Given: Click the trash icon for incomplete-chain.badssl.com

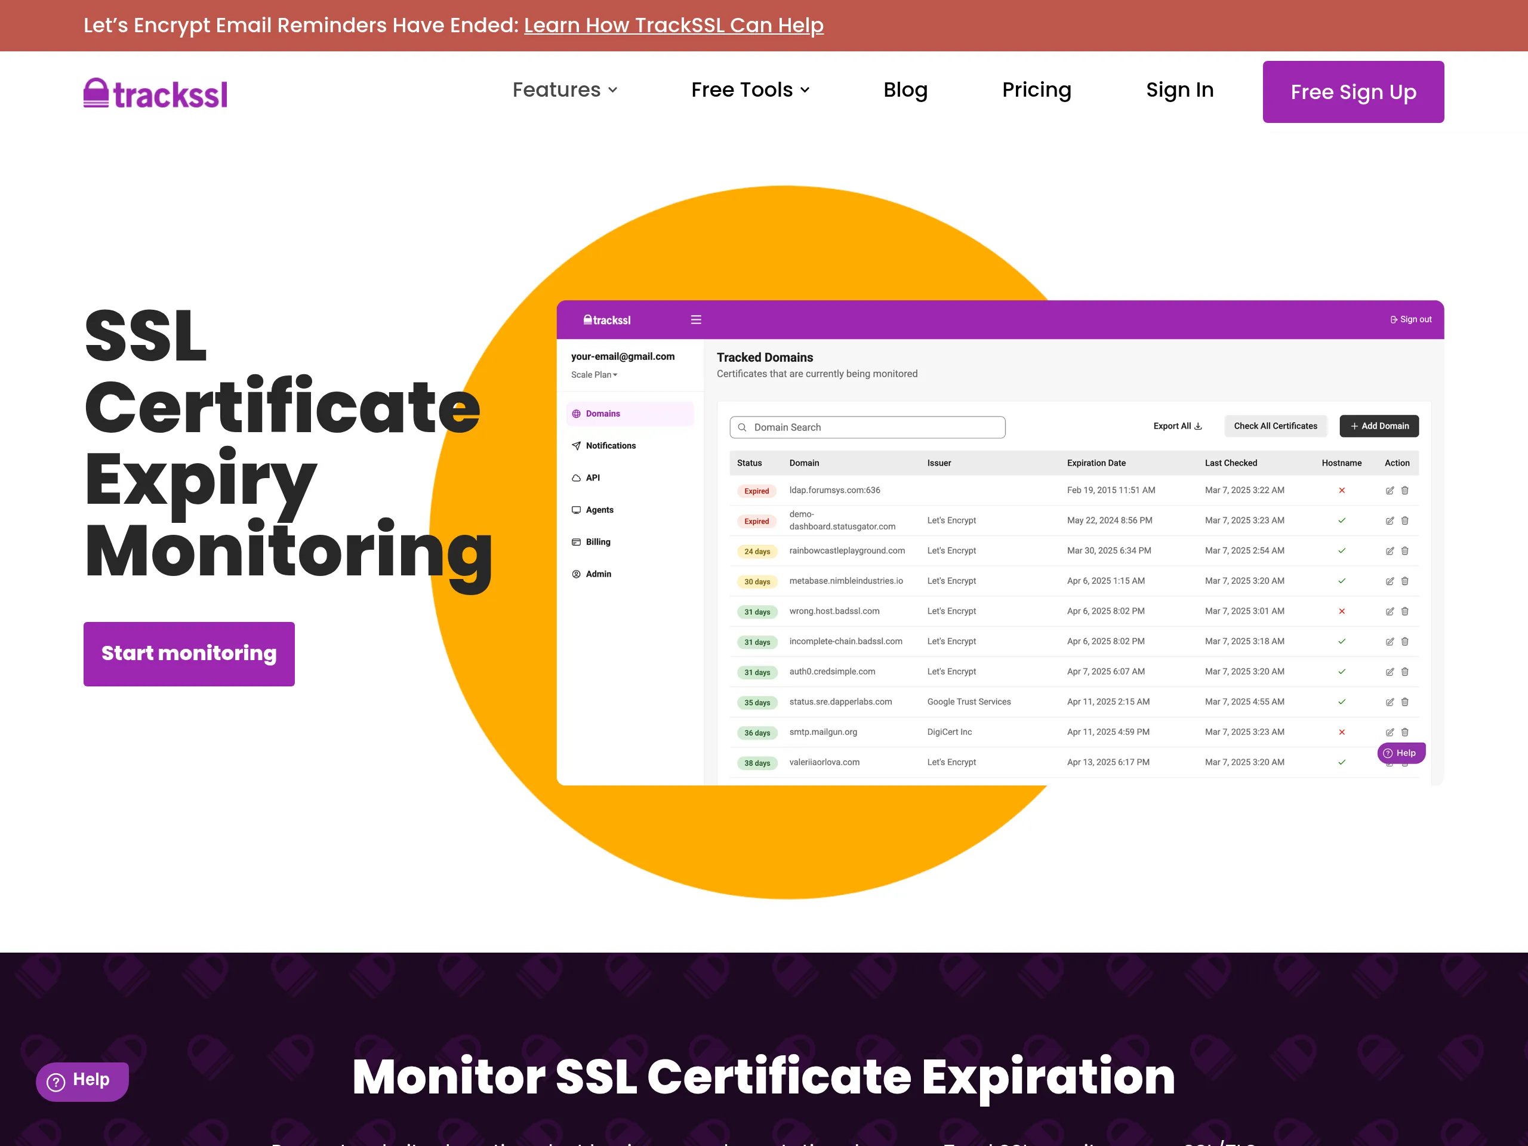Looking at the screenshot, I should (1404, 642).
